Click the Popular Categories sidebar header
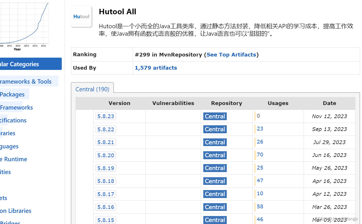 (x=31, y=64)
